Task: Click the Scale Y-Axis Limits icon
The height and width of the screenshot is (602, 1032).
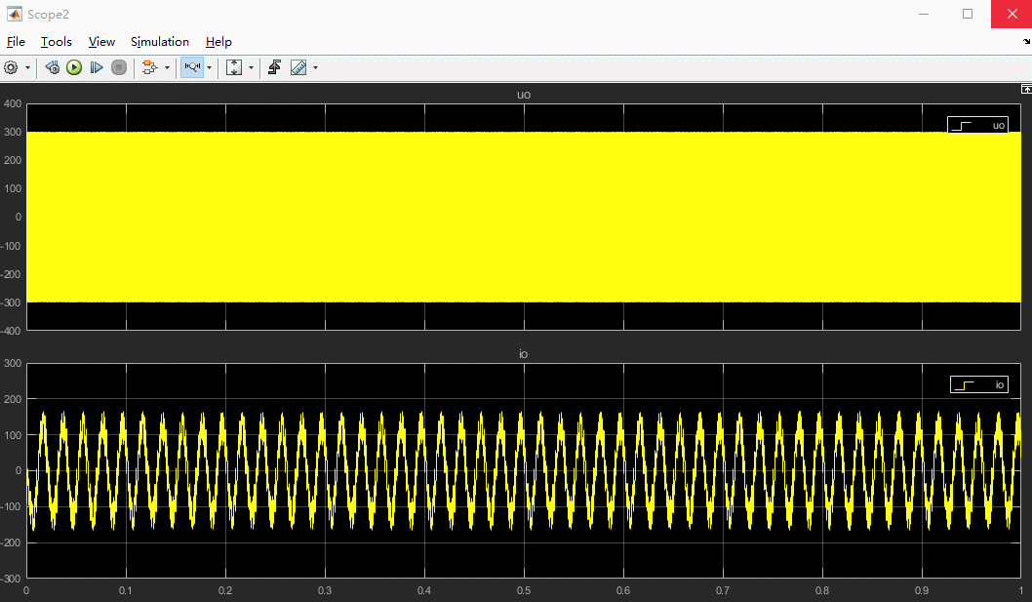Action: point(234,67)
